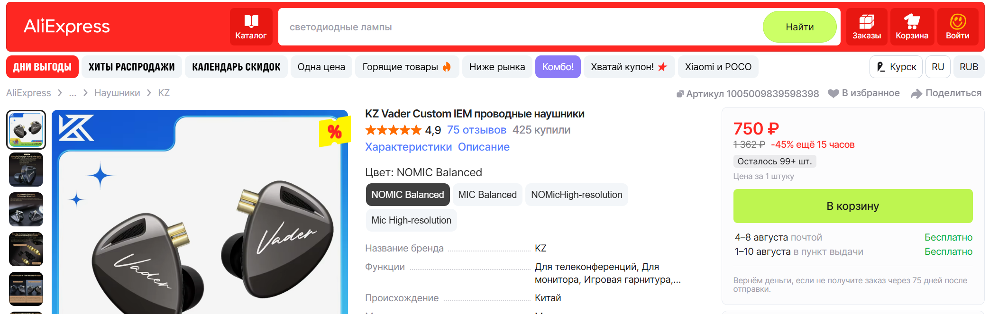Click the AliExpress logo

click(67, 27)
